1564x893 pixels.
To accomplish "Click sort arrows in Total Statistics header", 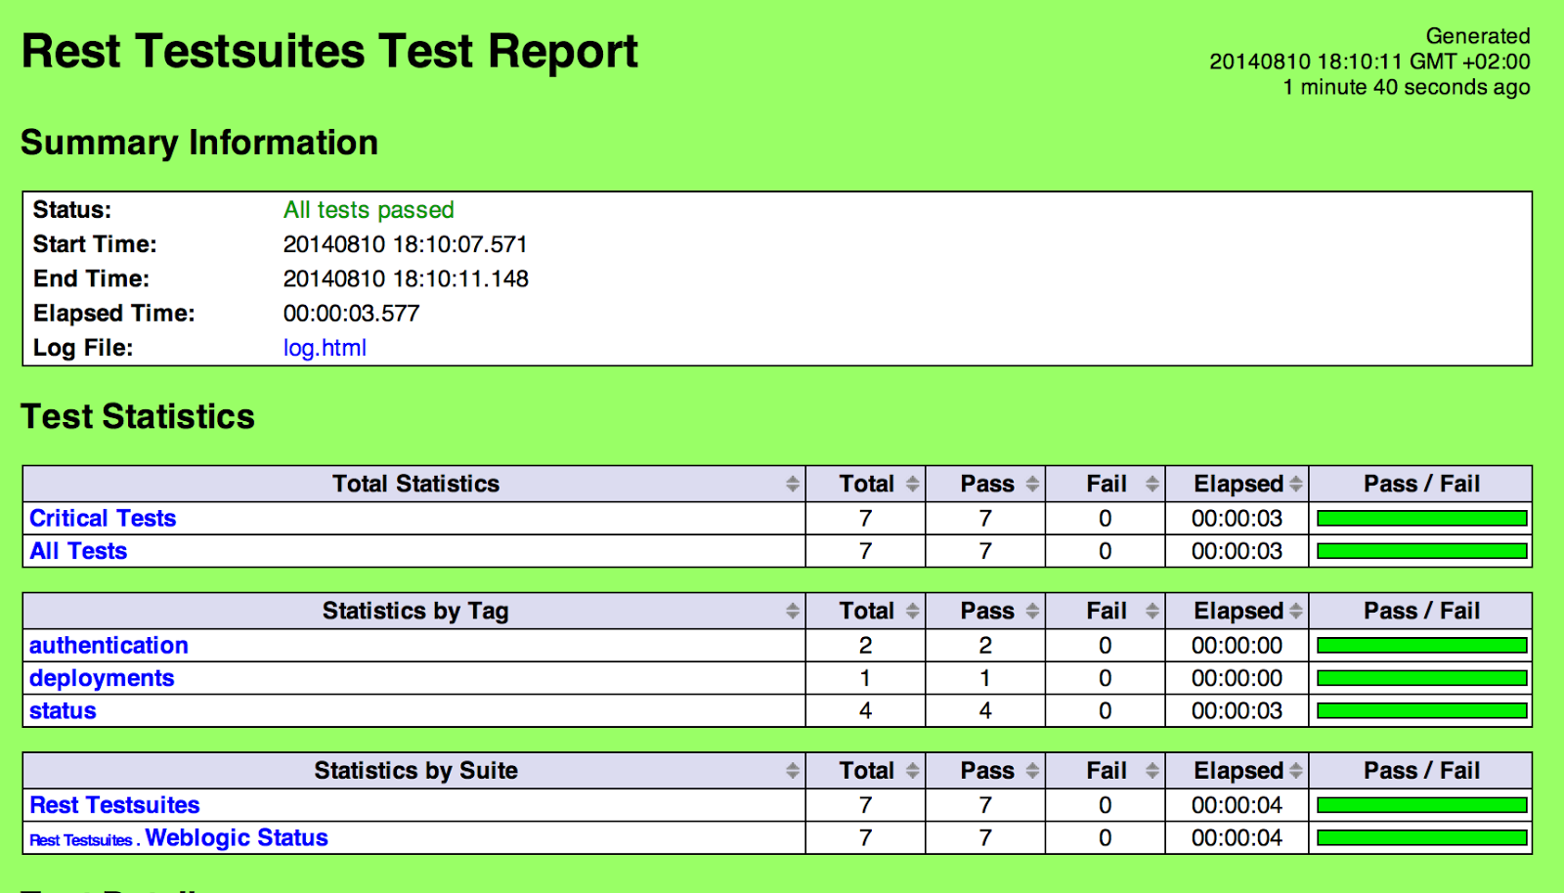I will pyautogui.click(x=792, y=484).
